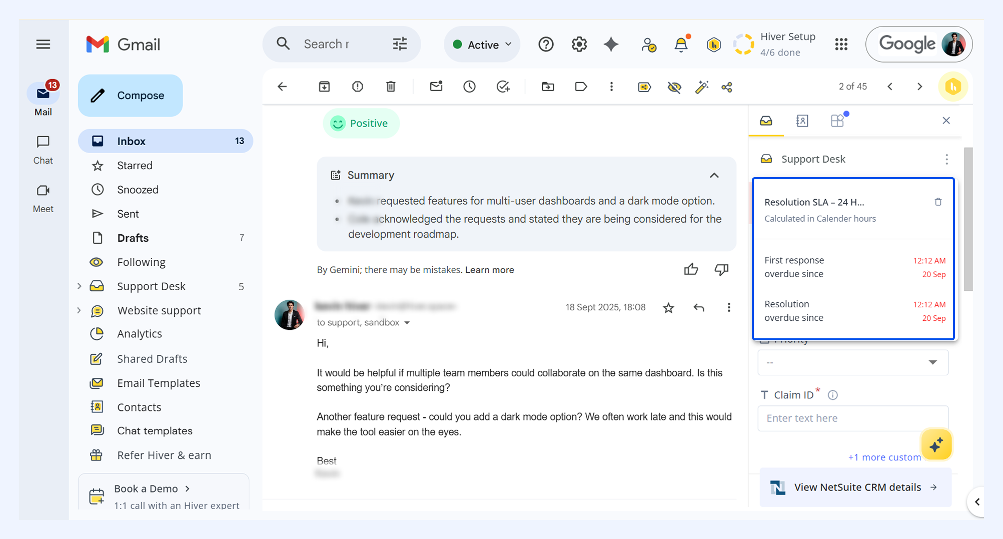The image size is (1003, 539).
Task: Open message three-dot more options
Action: (728, 307)
